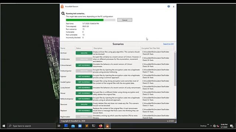Select the RigSimulator scenario name
The height and width of the screenshot is (132, 236).
tap(65, 117)
